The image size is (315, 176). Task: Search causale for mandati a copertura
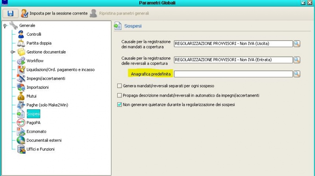coord(297,44)
